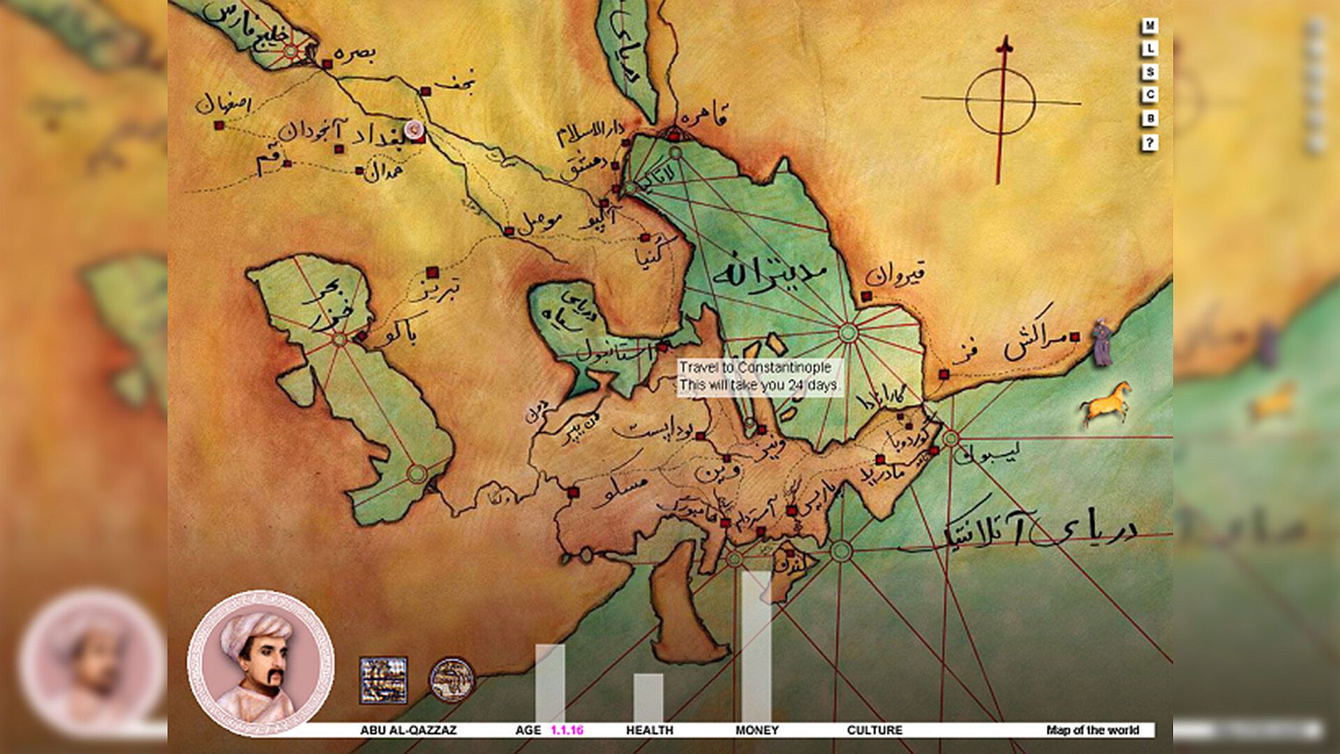Click the tall MONEY level bar
The image size is (1340, 754).
pos(756,646)
